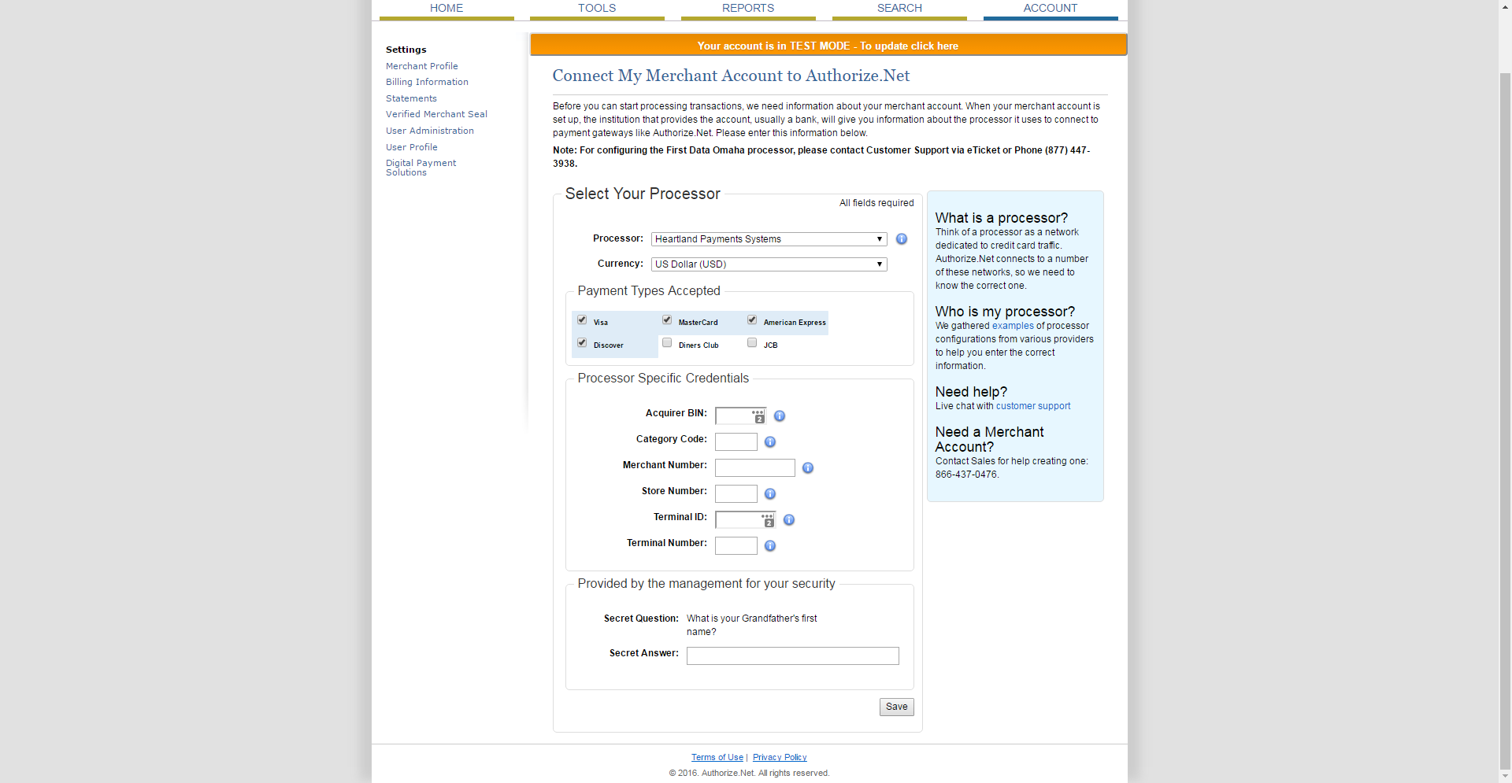Click the info icon next to Acquirer BIN
Viewport: 1512px width, 783px height.
(x=780, y=416)
